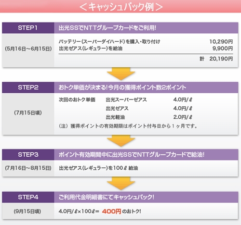Click the arrow between STEP3 and STEP4

coord(121,184)
